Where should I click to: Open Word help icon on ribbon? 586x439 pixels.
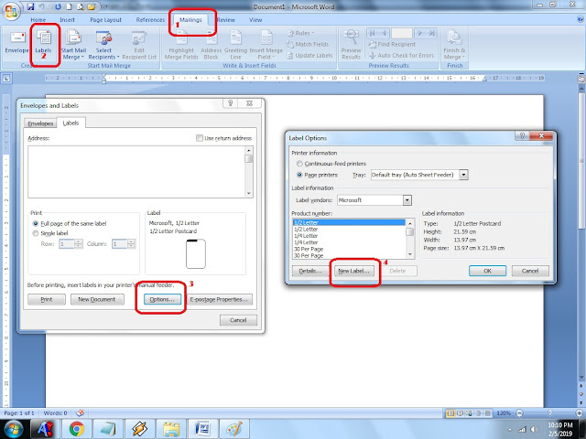point(580,19)
